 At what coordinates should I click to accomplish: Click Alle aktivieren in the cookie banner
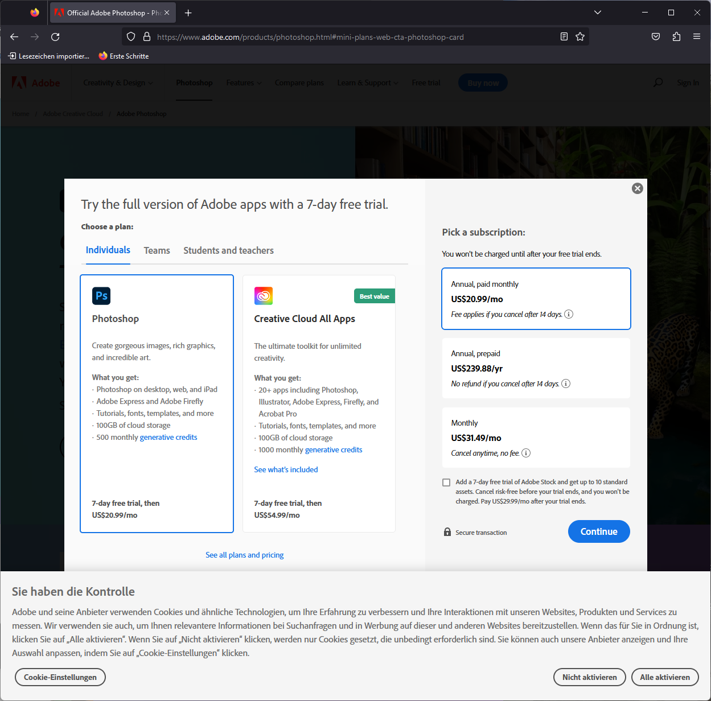coord(665,677)
